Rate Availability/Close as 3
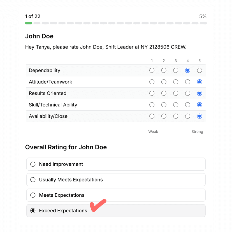 point(176,116)
